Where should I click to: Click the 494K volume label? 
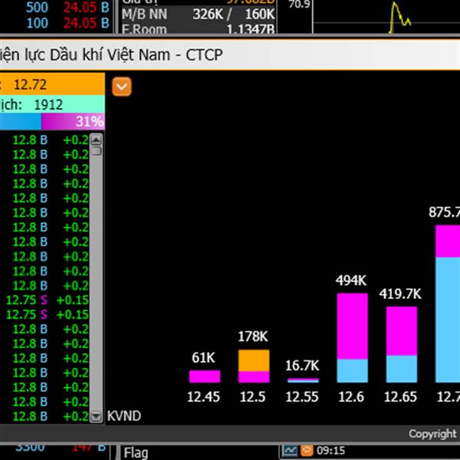click(x=351, y=281)
